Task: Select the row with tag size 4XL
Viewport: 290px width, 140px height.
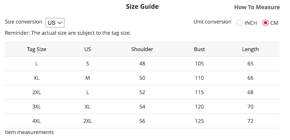Action: point(142,121)
